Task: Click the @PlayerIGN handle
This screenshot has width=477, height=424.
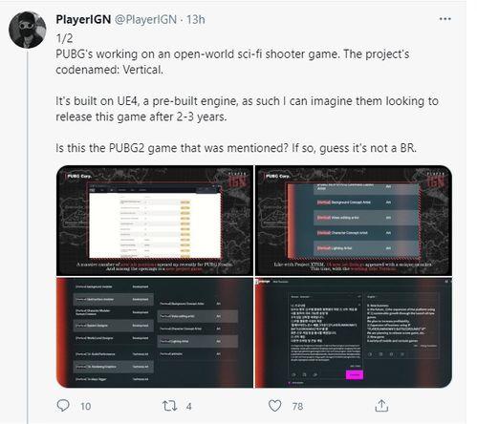Action: tap(145, 20)
